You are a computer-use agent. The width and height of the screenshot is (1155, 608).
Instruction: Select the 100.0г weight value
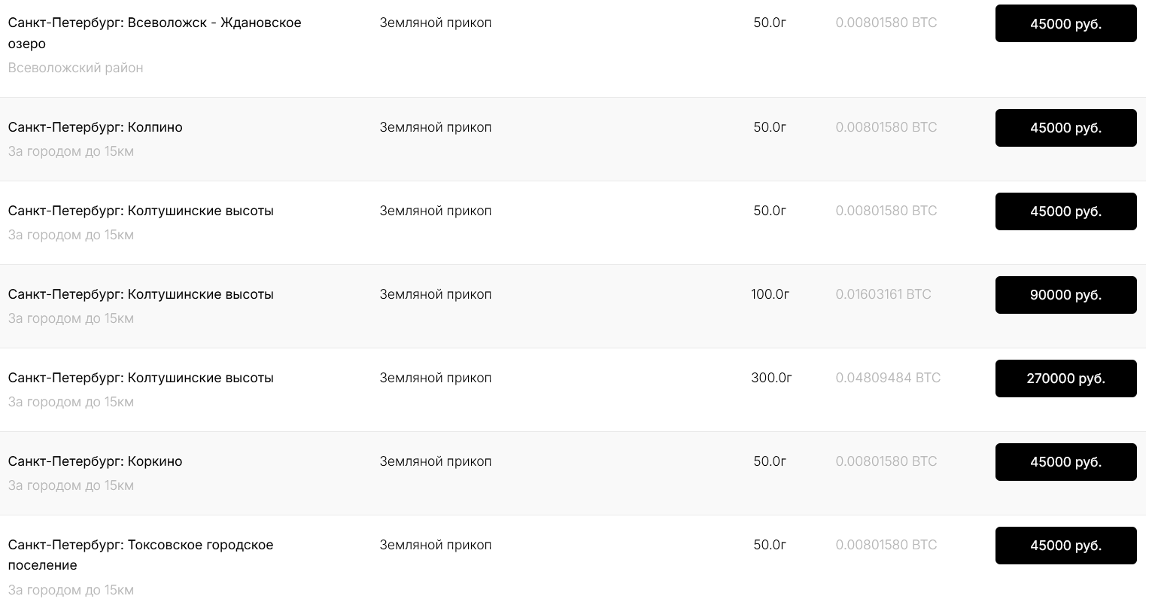tap(770, 294)
